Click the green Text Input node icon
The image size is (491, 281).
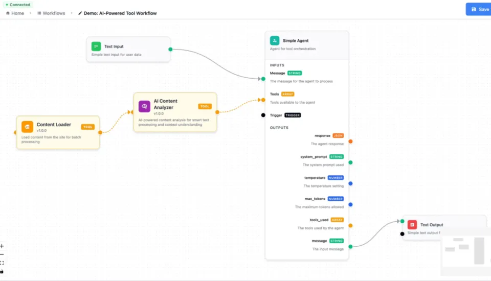pos(96,46)
